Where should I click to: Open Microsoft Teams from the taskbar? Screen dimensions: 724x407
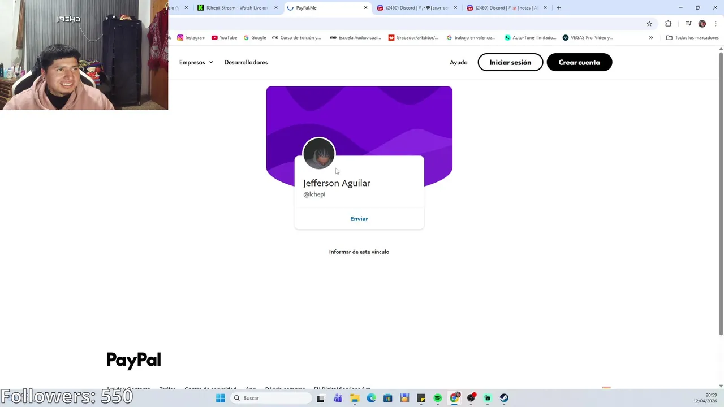[x=338, y=398]
